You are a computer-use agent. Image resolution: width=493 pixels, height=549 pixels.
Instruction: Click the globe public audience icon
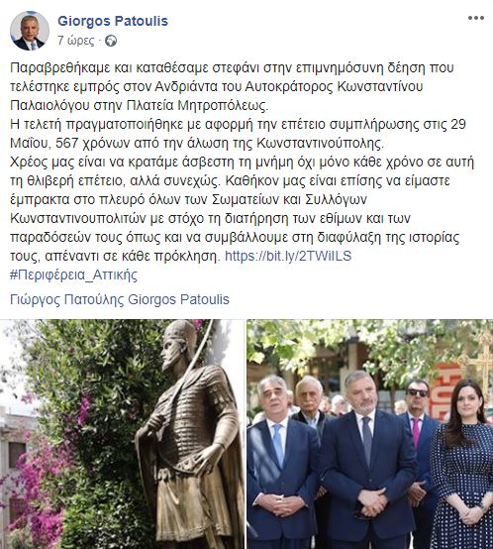click(x=111, y=41)
